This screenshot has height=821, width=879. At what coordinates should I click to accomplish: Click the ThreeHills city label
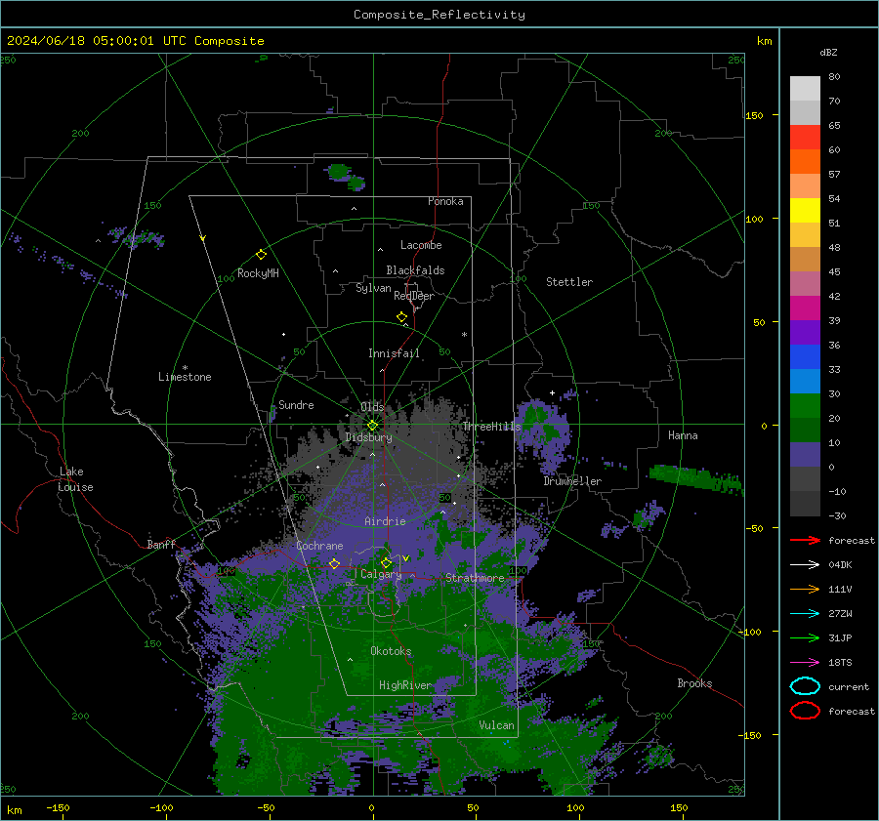pos(491,427)
